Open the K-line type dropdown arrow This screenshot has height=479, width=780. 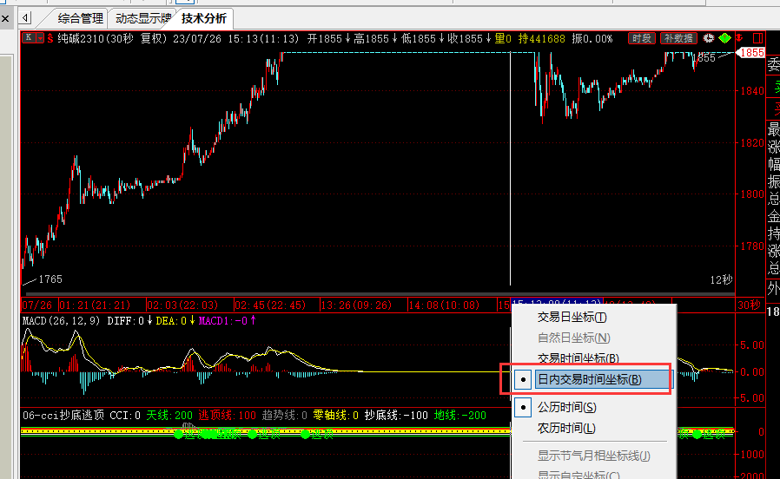coord(40,38)
